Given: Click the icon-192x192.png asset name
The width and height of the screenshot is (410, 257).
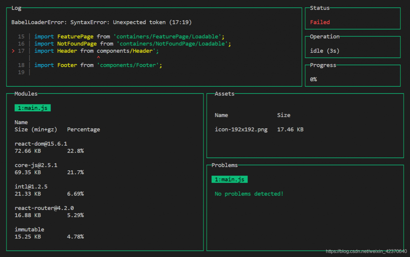Looking at the screenshot, I should pos(241,130).
